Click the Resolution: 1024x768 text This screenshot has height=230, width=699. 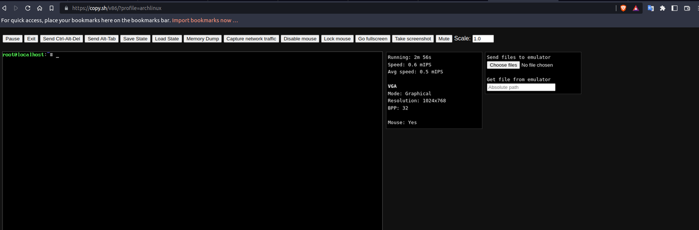coord(416,101)
